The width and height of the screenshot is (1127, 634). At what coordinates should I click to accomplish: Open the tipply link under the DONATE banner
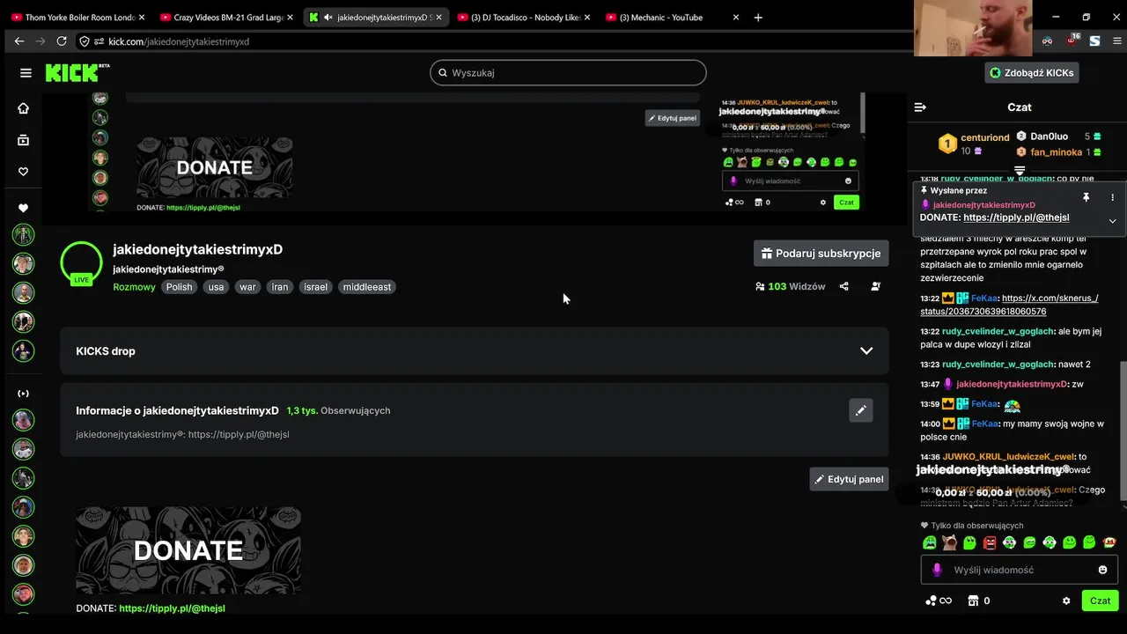[172, 608]
